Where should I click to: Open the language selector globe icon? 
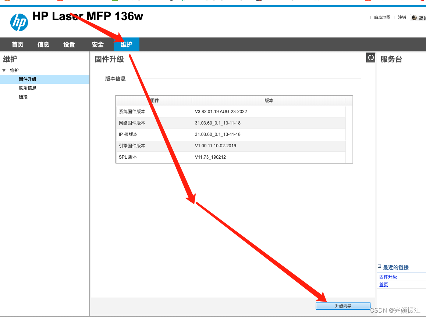click(x=414, y=18)
